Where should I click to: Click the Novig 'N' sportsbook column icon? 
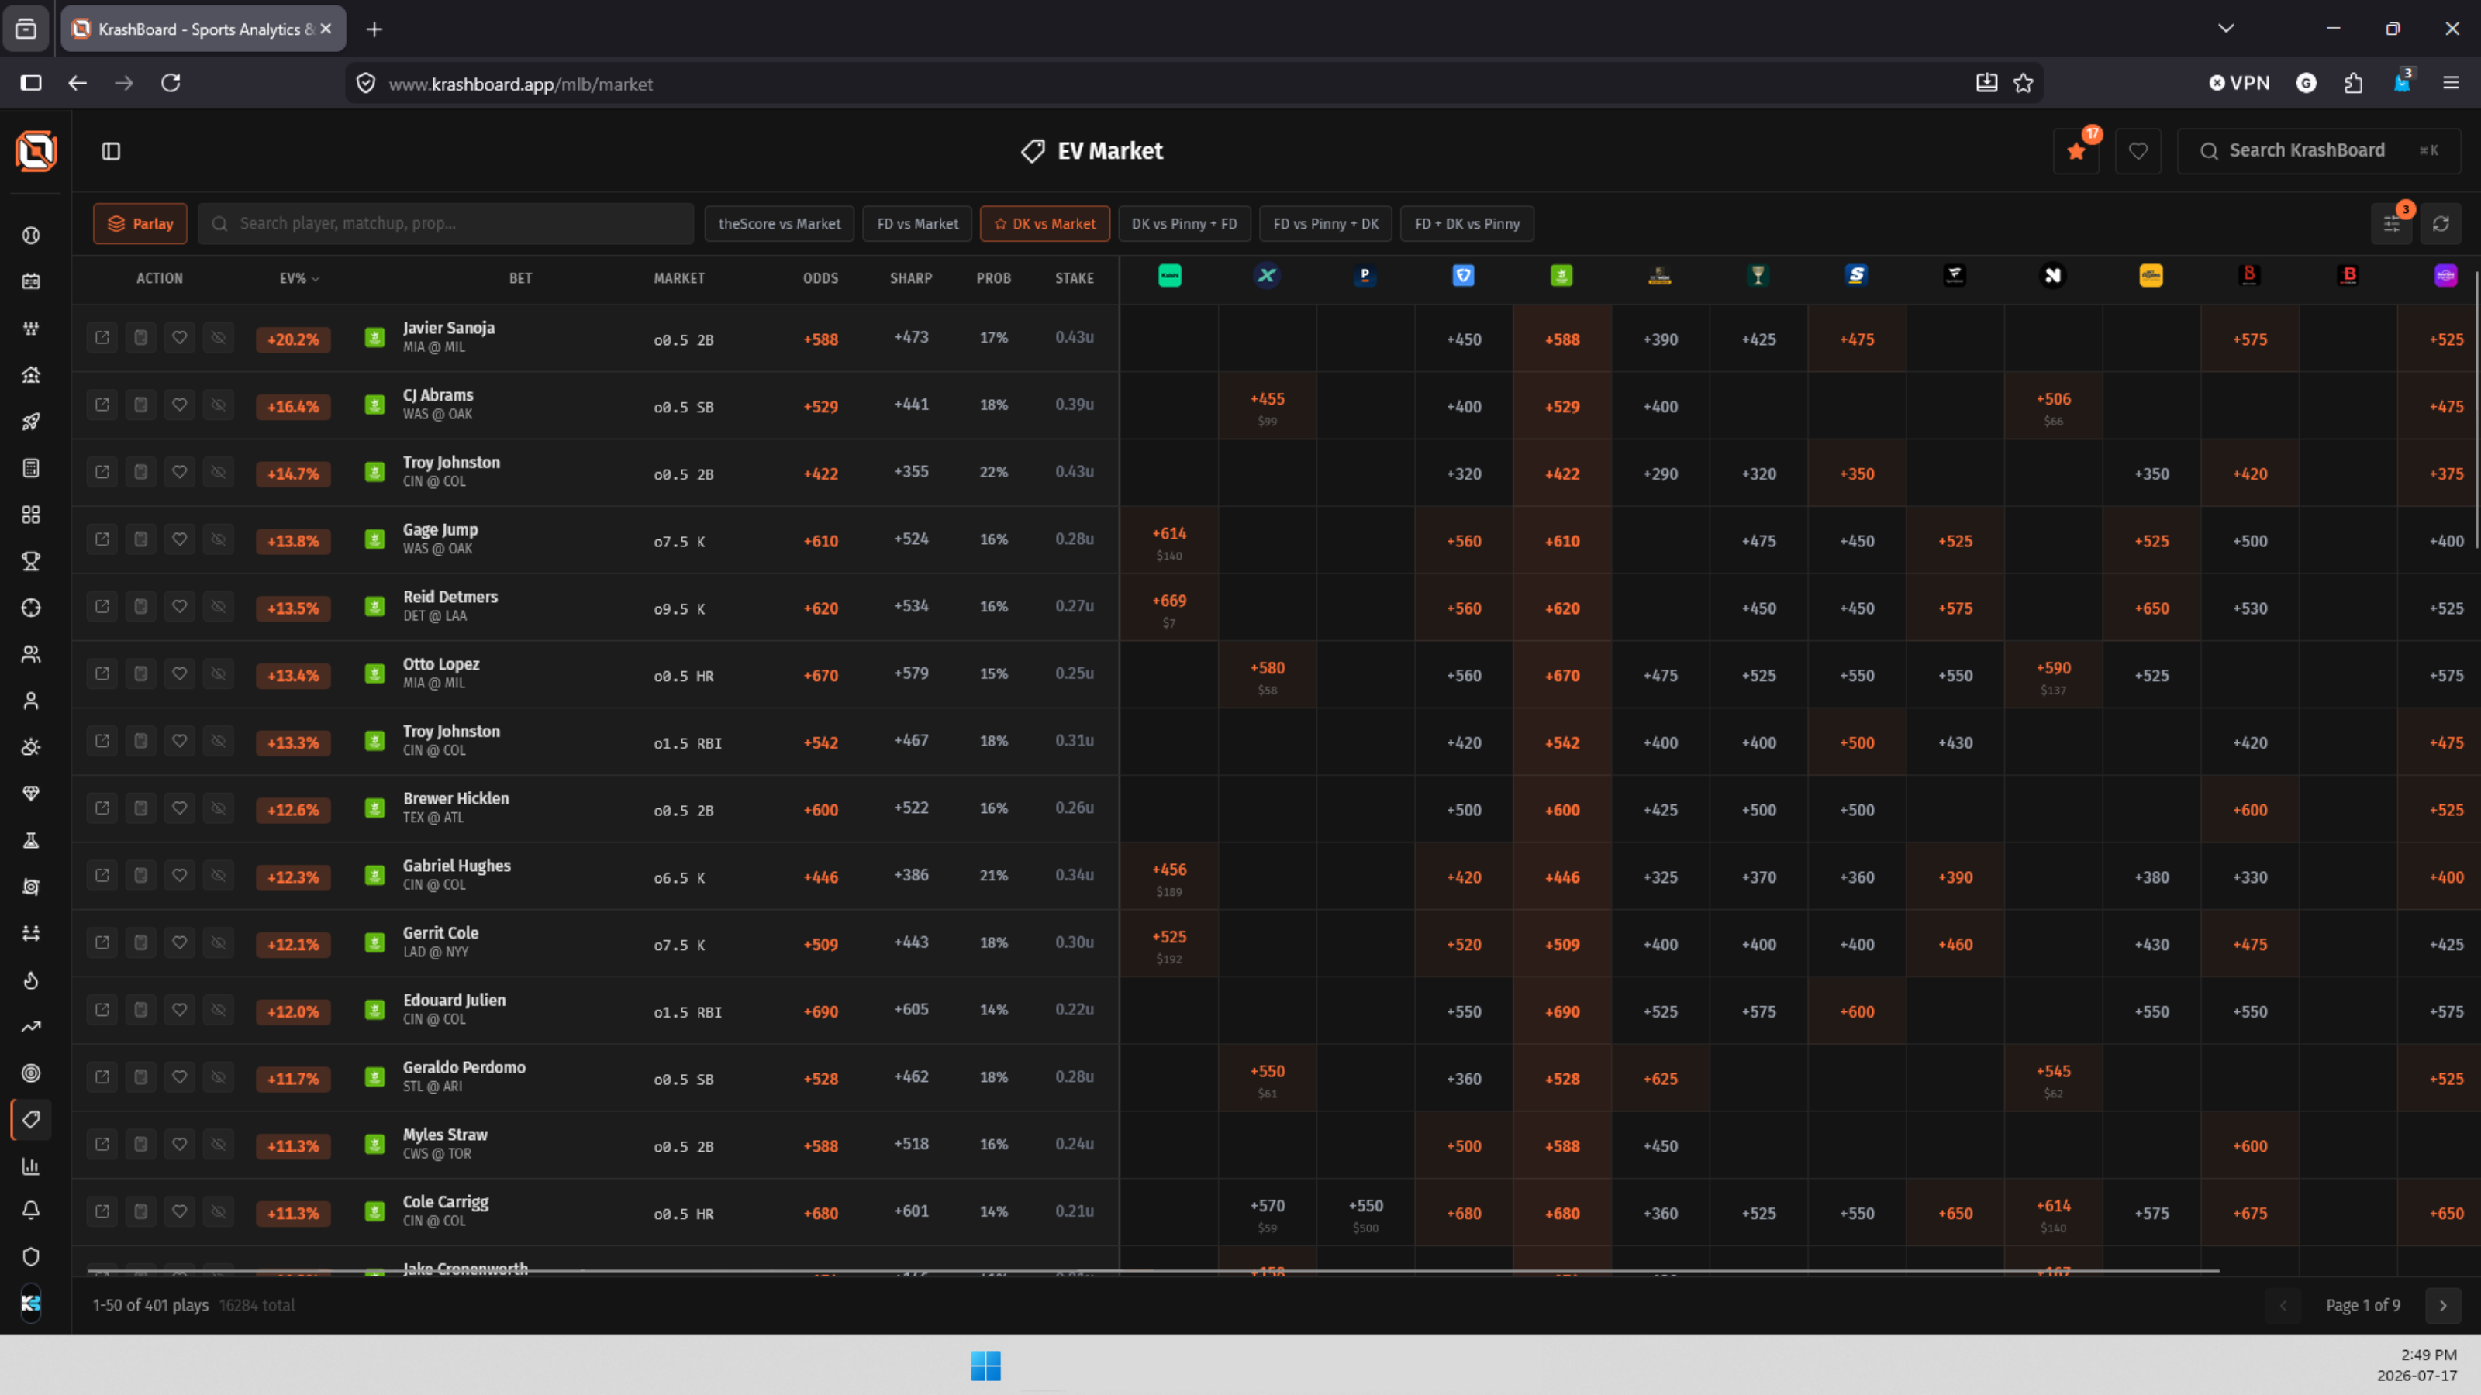[x=2052, y=277]
